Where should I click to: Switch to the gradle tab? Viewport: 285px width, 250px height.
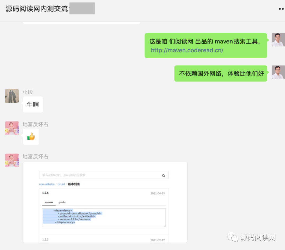(x=62, y=202)
